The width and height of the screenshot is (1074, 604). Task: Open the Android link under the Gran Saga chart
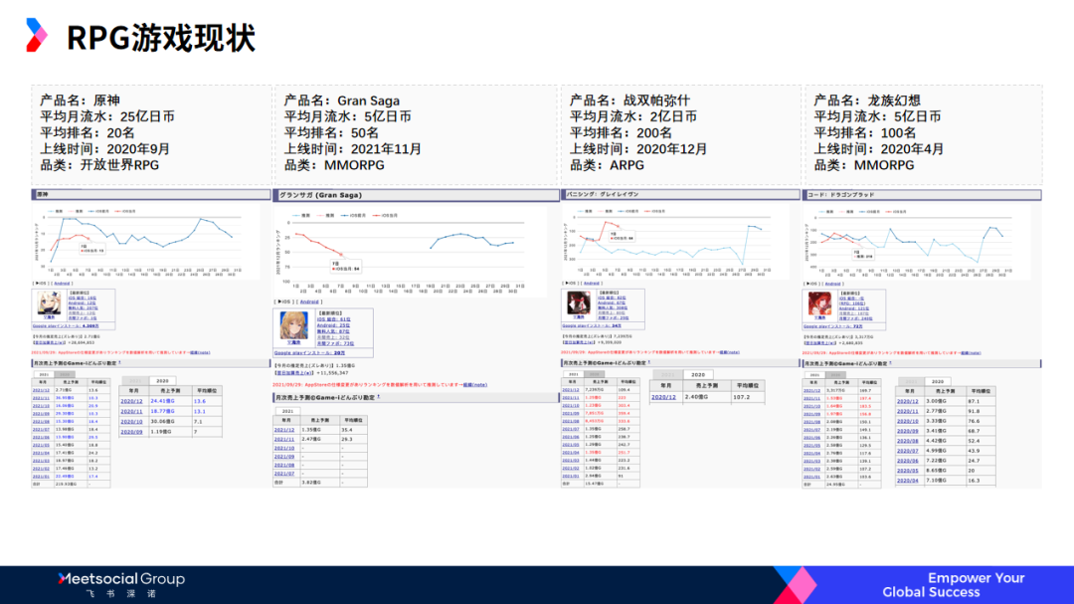pyautogui.click(x=309, y=302)
